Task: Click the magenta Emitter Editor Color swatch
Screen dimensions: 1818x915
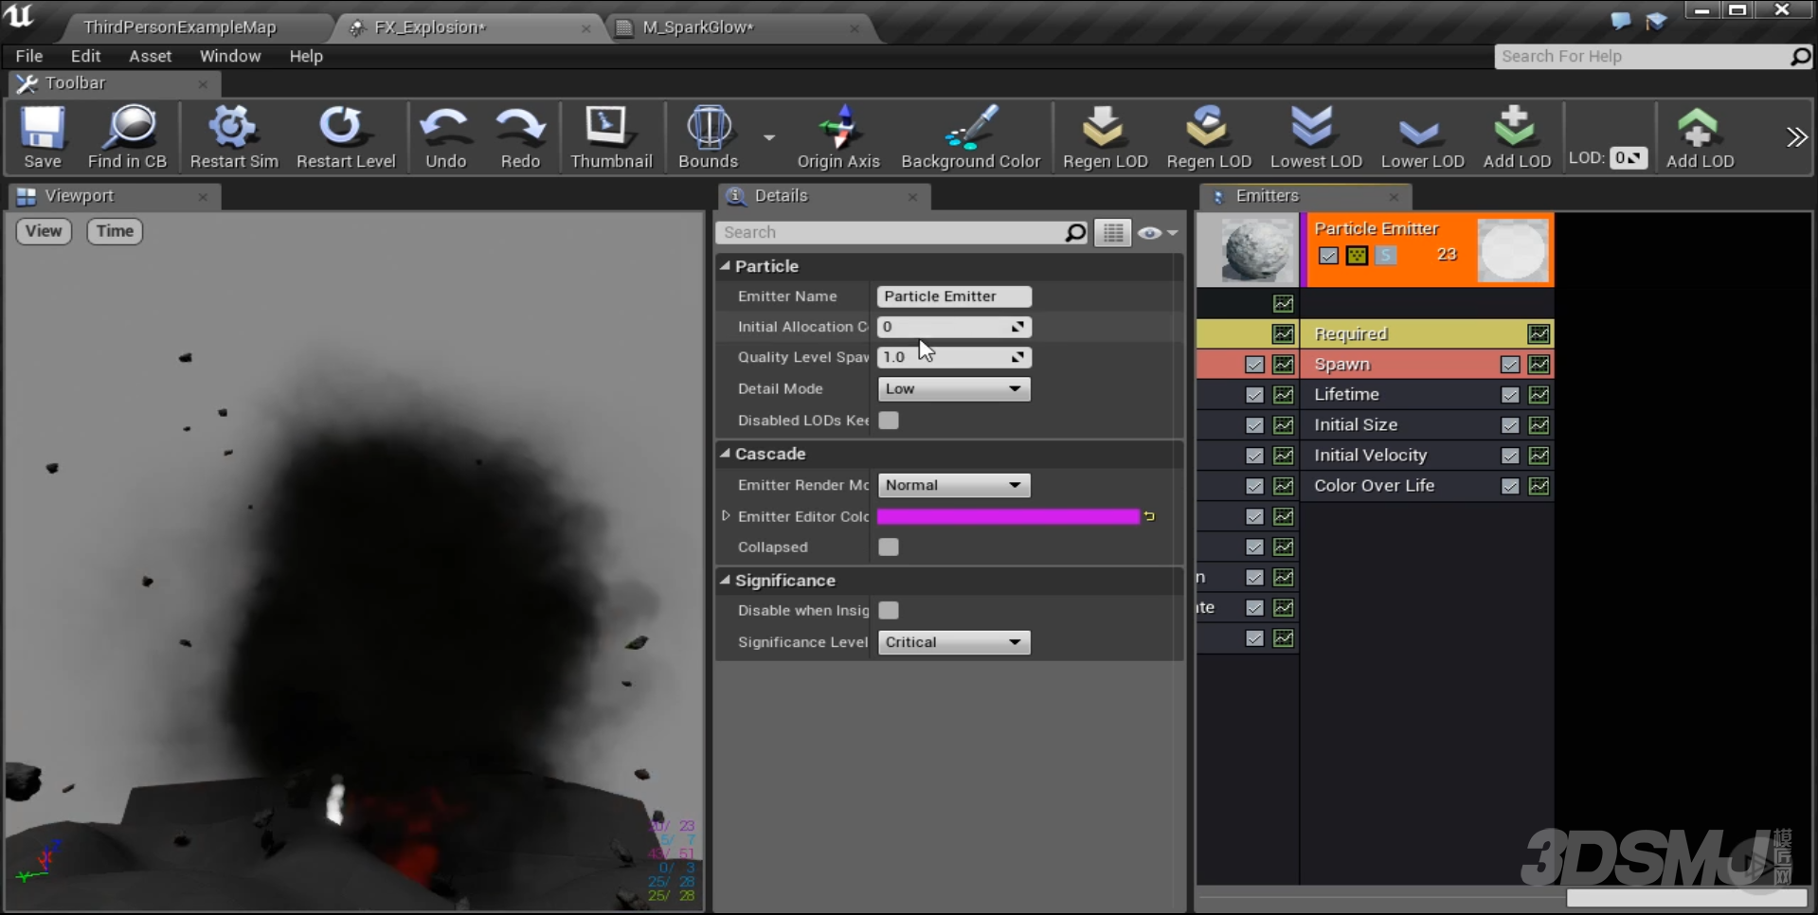Action: tap(1008, 516)
